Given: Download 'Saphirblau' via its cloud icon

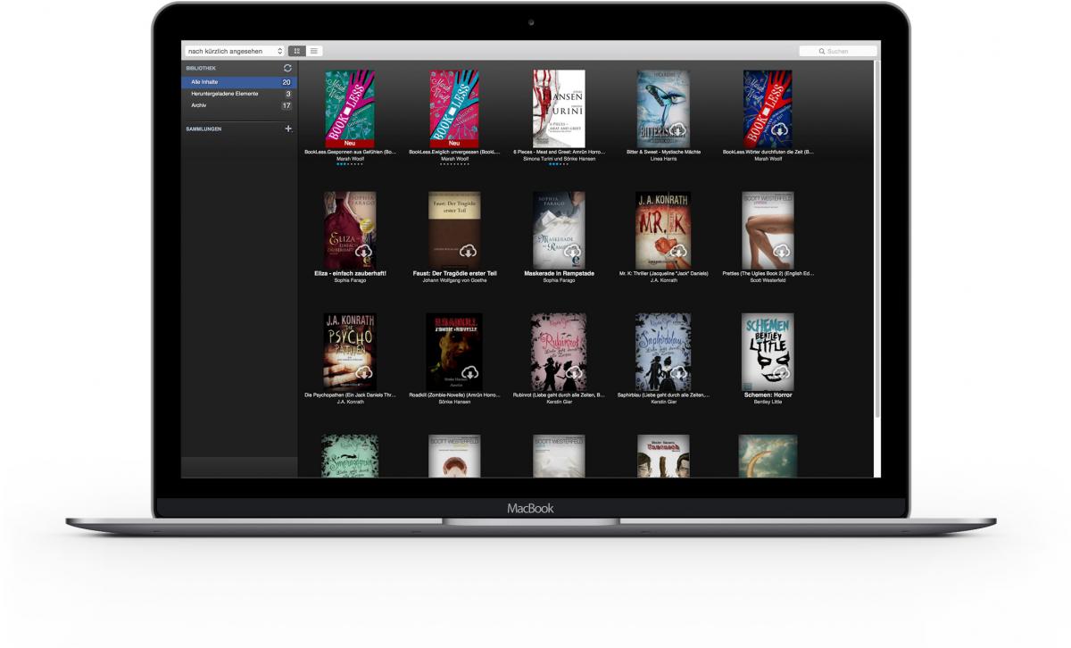Looking at the screenshot, I should tap(677, 373).
